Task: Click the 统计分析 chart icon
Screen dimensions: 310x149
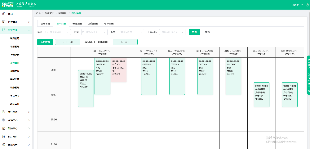Action: 3,137
